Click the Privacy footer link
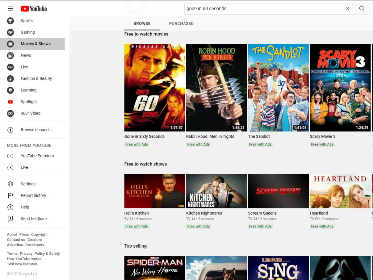The height and width of the screenshot is (280, 373). (26, 254)
